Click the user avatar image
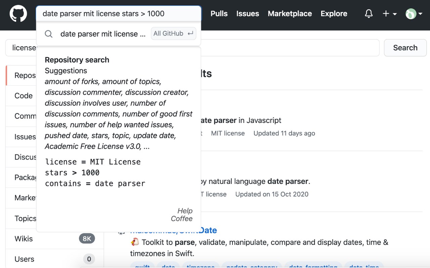 click(x=411, y=14)
